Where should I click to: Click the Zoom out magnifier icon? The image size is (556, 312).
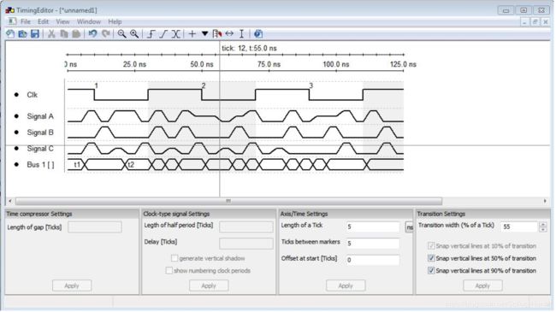coord(121,33)
